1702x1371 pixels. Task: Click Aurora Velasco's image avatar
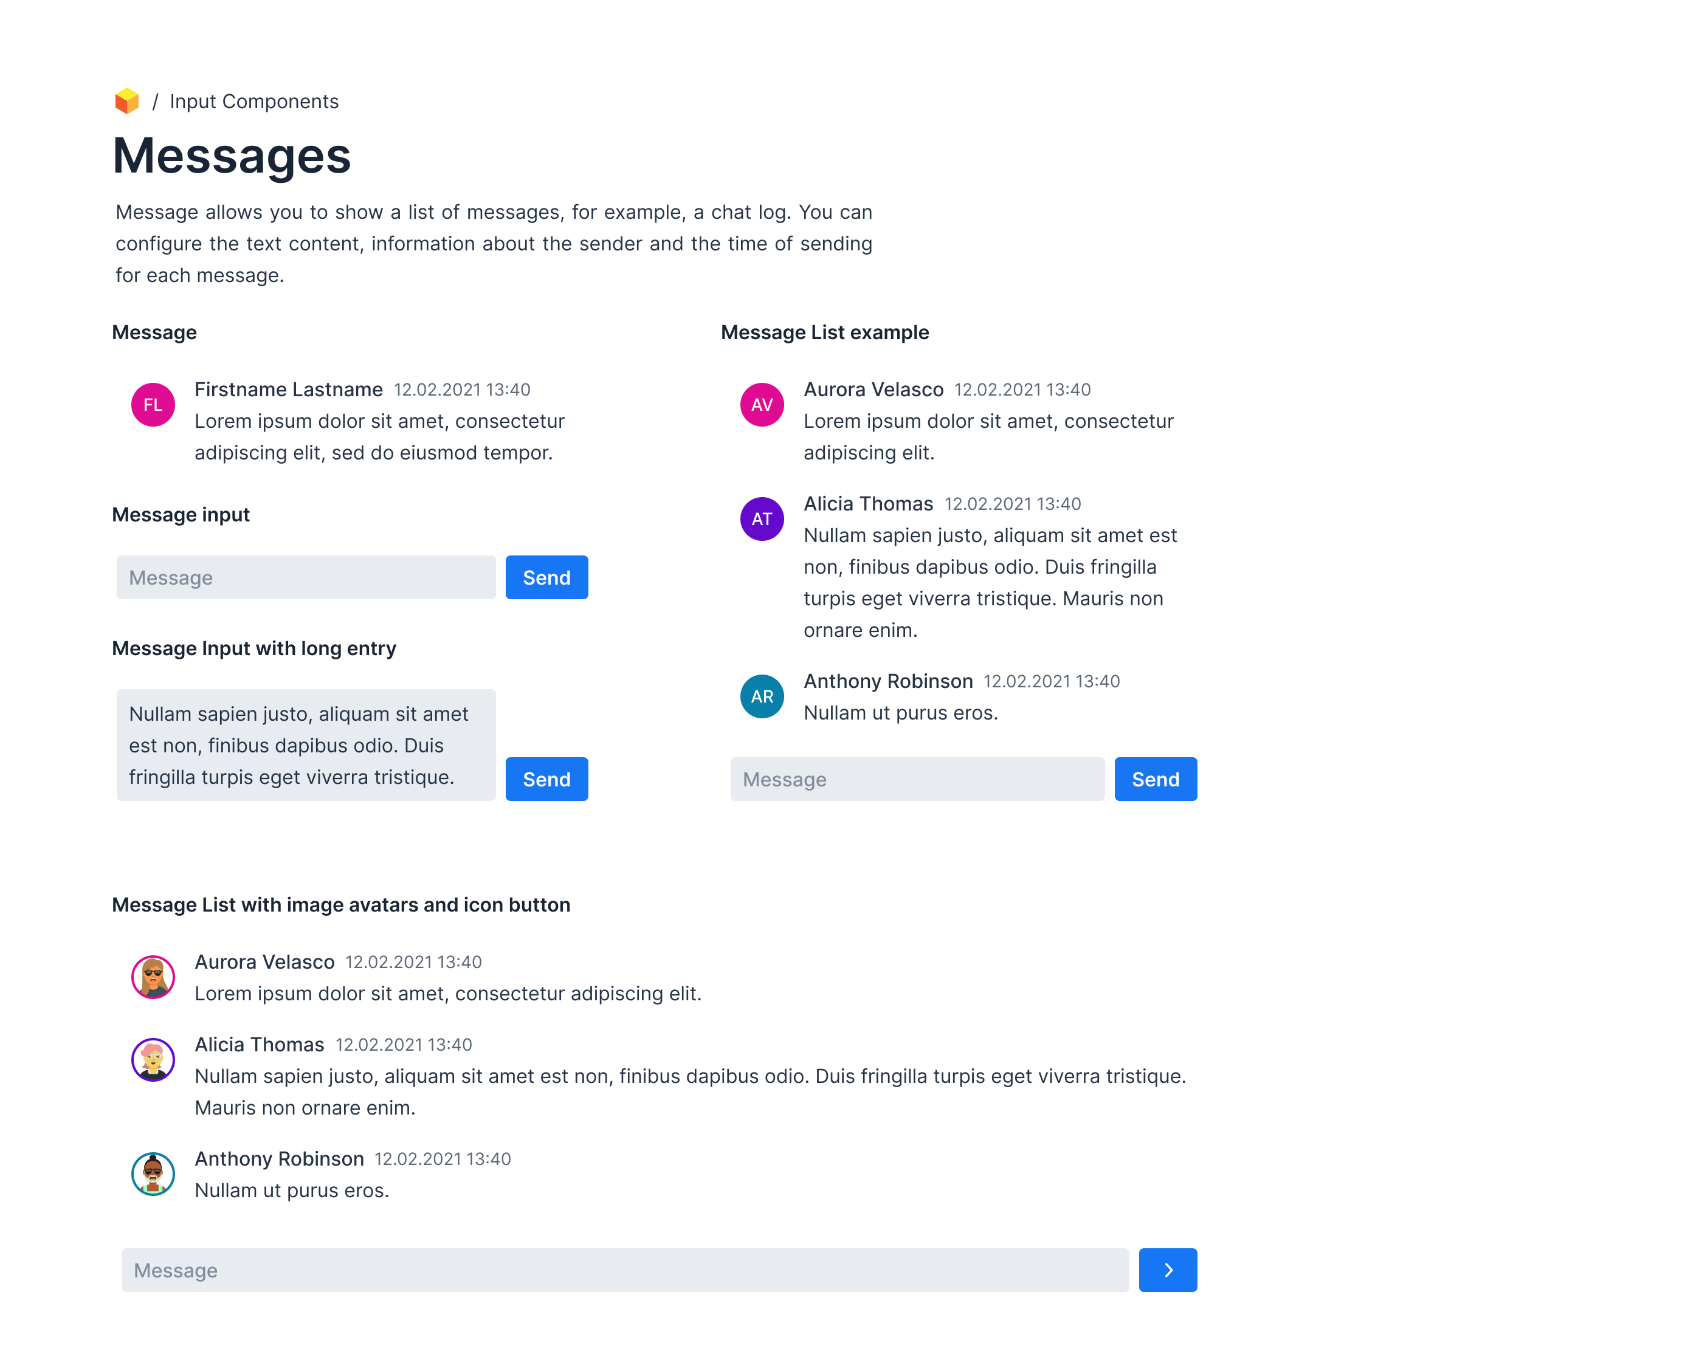coord(153,978)
